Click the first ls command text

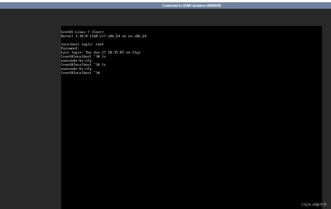(104, 56)
